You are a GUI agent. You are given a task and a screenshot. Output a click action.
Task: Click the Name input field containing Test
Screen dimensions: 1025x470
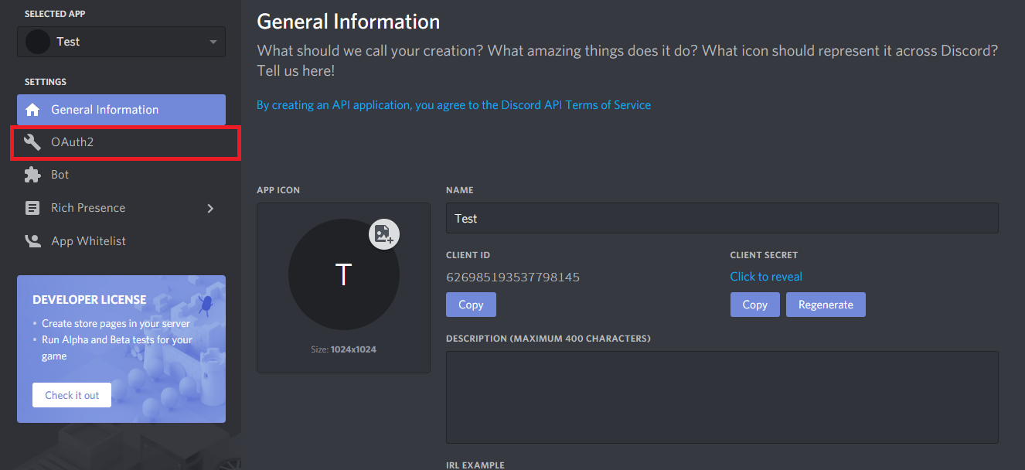722,218
